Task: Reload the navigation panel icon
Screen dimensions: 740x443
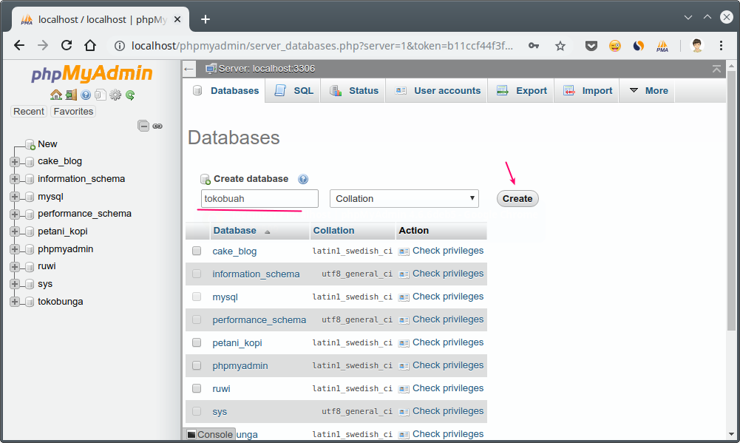Action: point(129,95)
